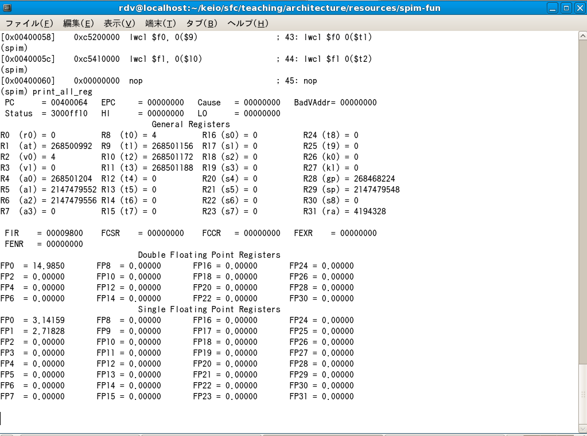
Task: Click the Single Floating Point Registers heading
Action: pyautogui.click(x=209, y=309)
